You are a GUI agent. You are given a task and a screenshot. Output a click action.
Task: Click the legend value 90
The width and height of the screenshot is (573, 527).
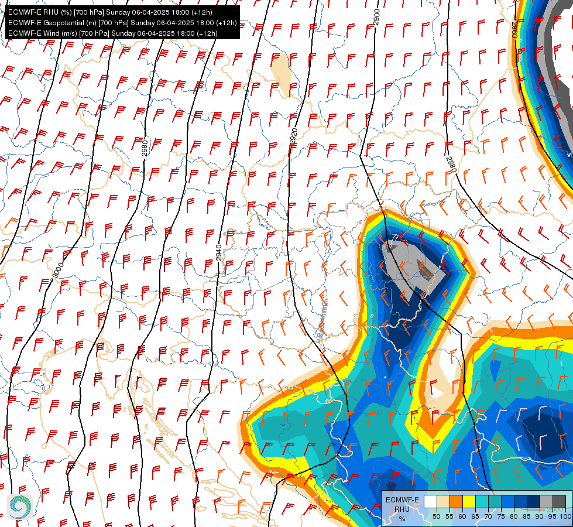(x=540, y=516)
